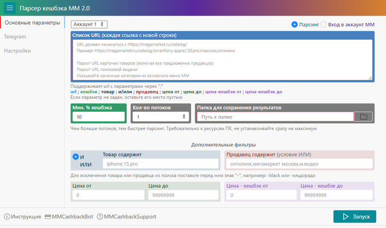Click the red продавец parameter word
Screen dimensions: 386x228
tap(147, 91)
